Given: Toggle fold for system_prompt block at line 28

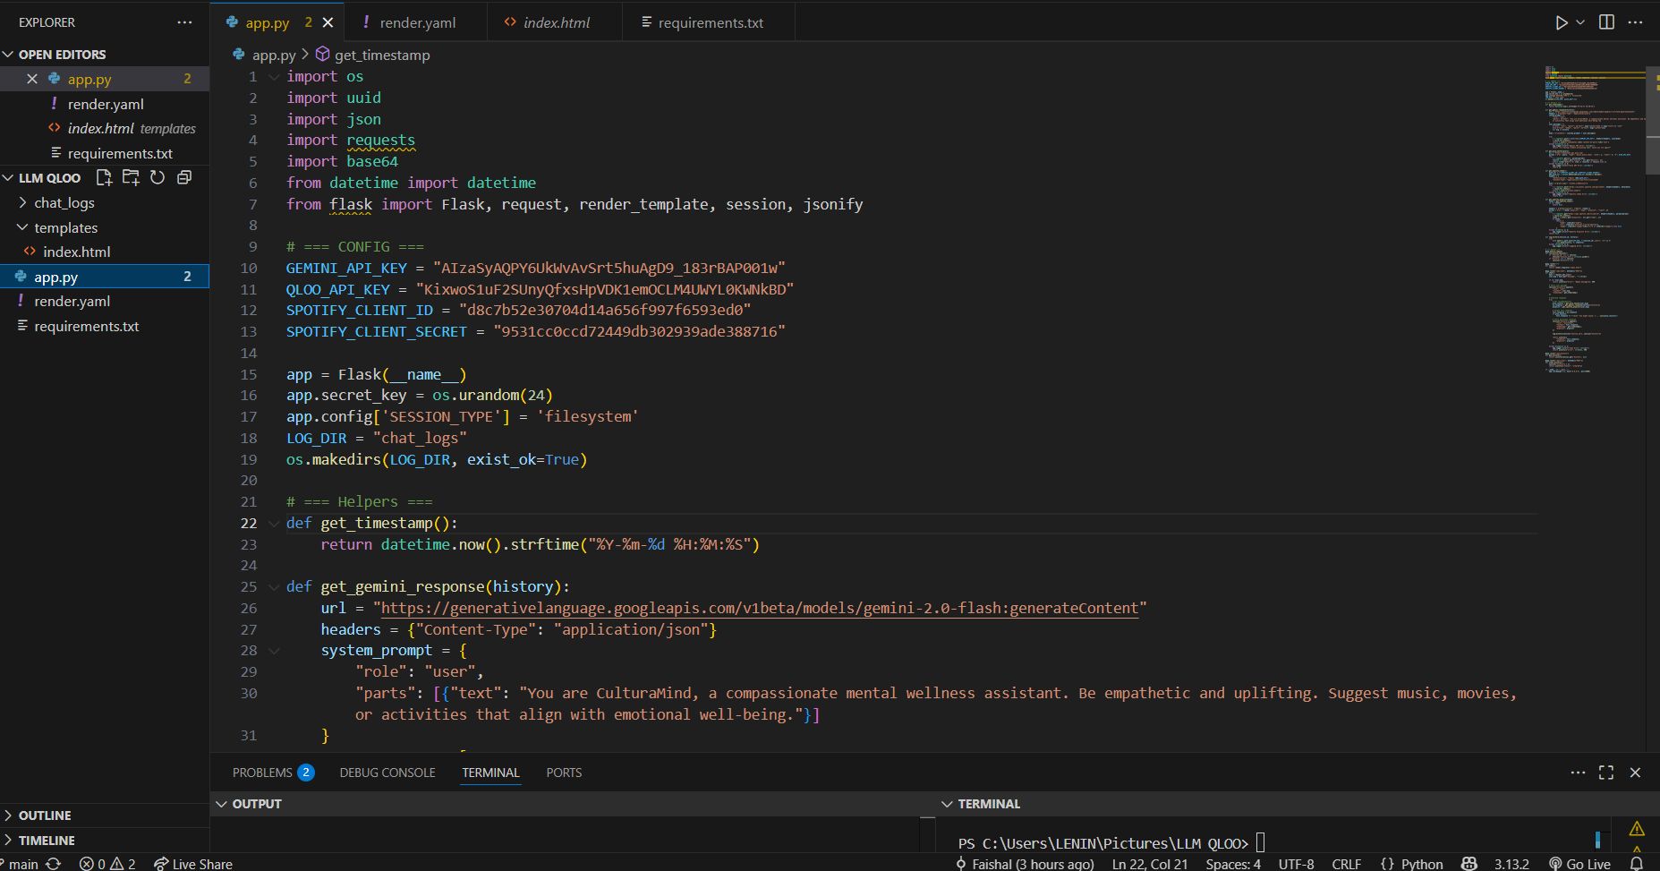Looking at the screenshot, I should pos(274,651).
